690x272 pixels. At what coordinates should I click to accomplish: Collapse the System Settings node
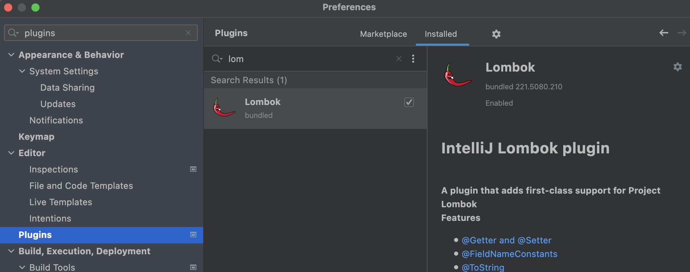(22, 71)
